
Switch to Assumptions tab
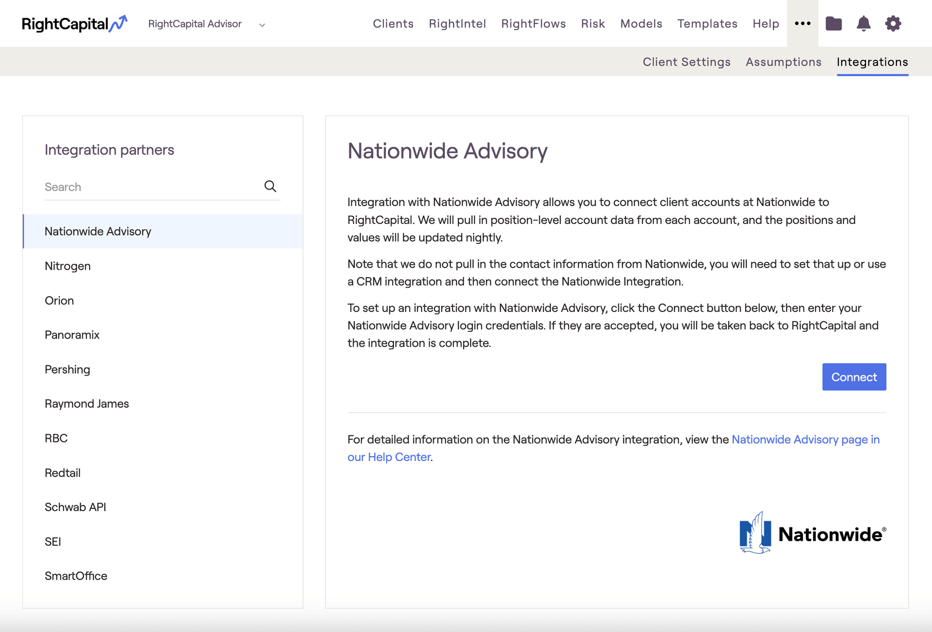pyautogui.click(x=783, y=62)
